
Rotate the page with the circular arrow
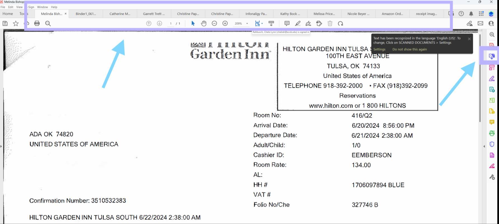coord(341,23)
